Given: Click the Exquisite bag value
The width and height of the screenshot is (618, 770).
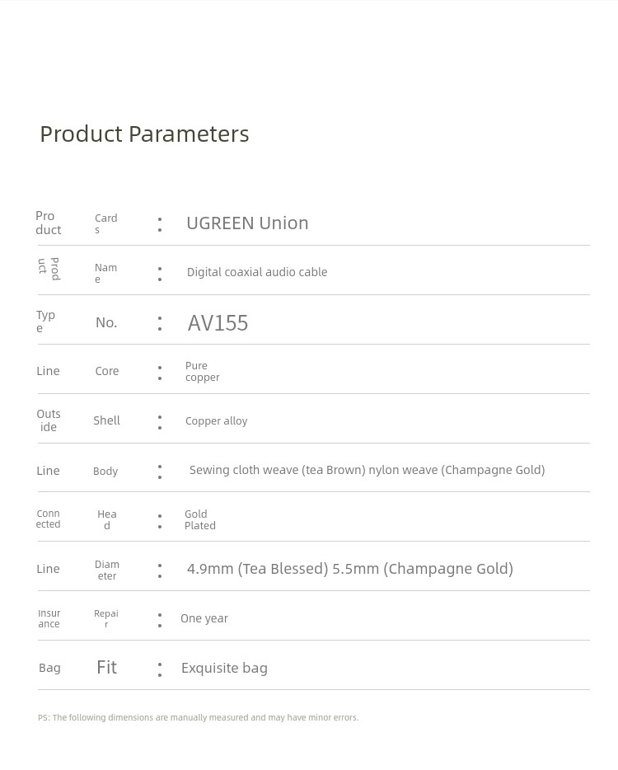Looking at the screenshot, I should click(x=224, y=668).
